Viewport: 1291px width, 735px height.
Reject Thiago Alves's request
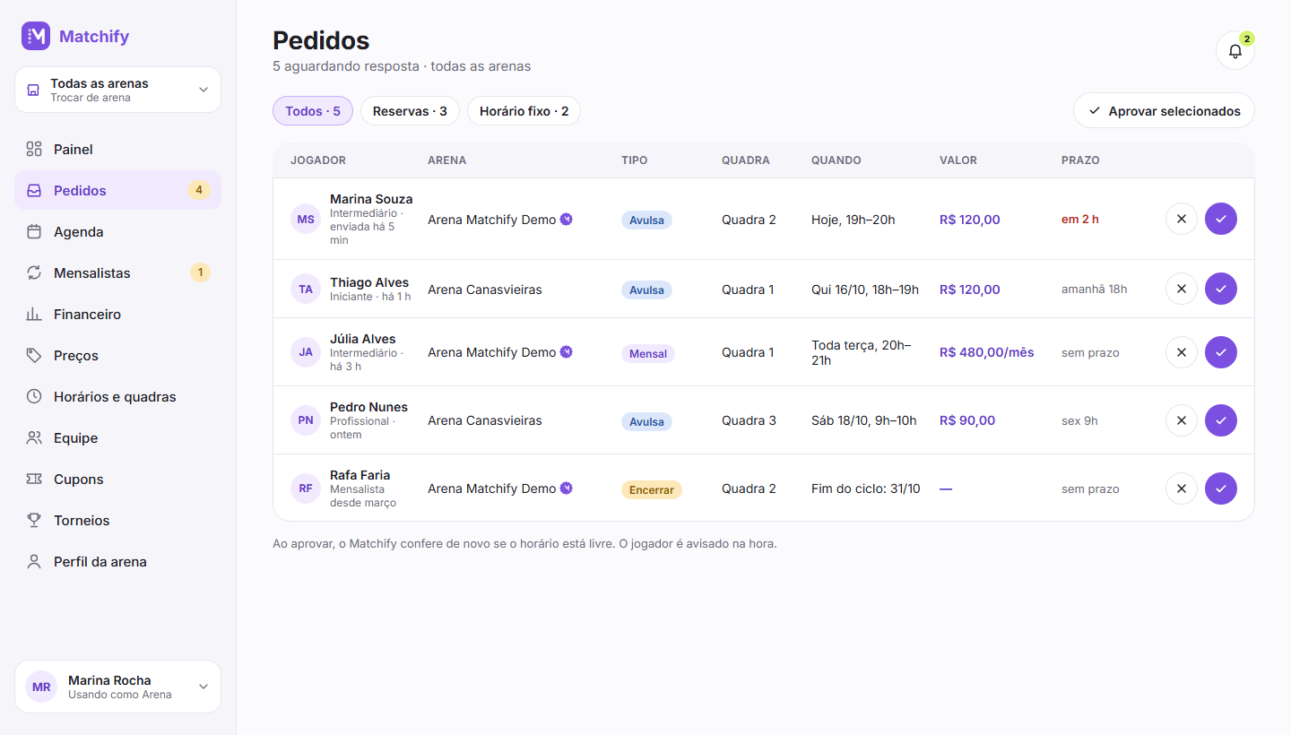click(x=1181, y=289)
